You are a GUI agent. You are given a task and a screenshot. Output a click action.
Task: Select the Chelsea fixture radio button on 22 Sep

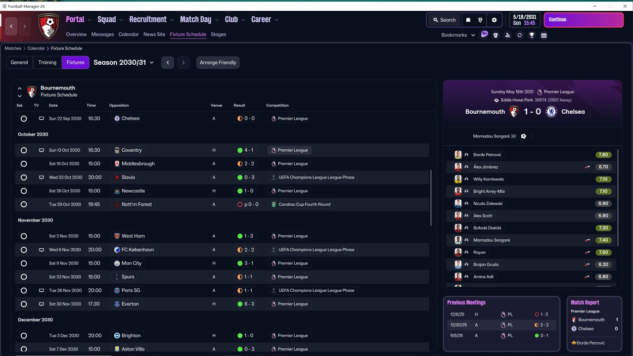tap(24, 119)
